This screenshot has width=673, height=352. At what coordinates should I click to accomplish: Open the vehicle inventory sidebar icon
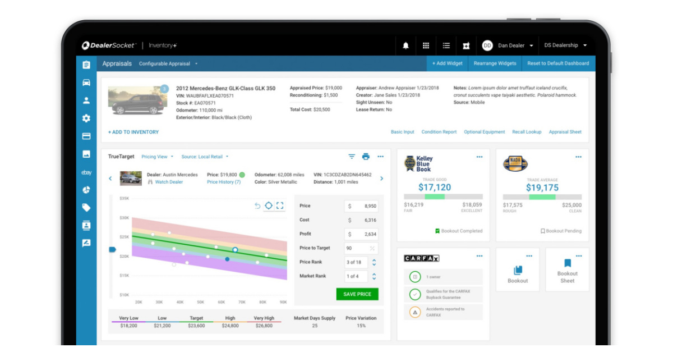coord(86,83)
